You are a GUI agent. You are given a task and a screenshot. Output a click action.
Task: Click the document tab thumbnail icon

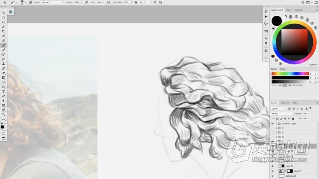[x=11, y=12]
